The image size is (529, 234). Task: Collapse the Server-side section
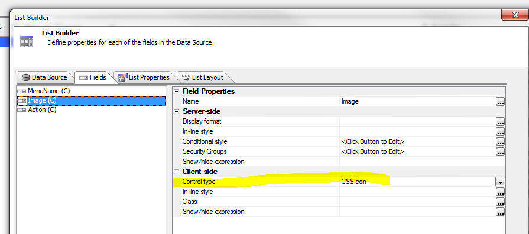pyautogui.click(x=177, y=111)
